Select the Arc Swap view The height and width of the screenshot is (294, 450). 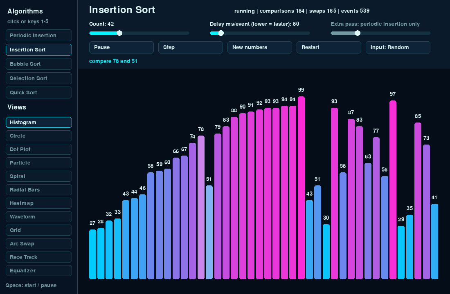(39, 243)
